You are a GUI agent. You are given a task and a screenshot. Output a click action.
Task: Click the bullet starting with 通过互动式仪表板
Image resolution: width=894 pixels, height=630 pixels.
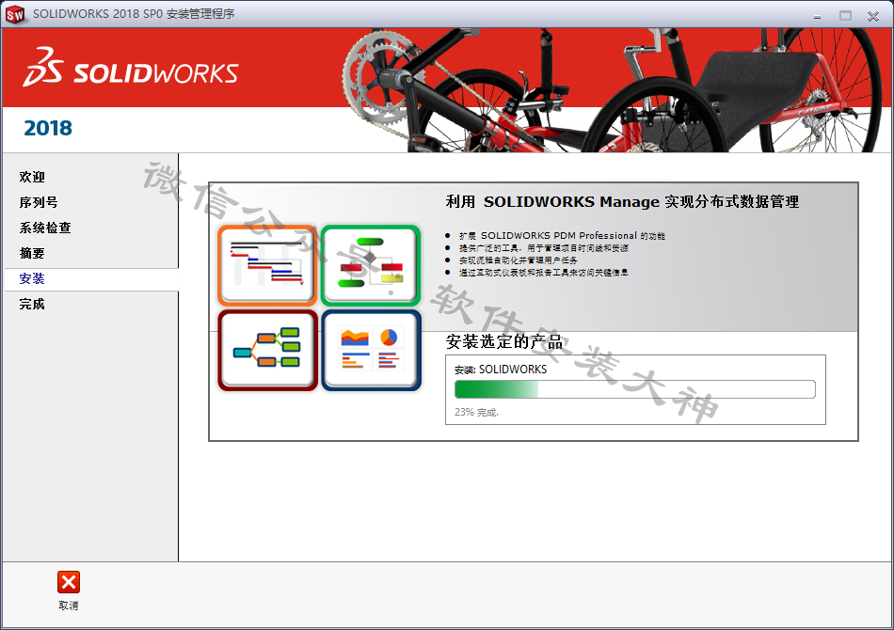click(x=543, y=273)
